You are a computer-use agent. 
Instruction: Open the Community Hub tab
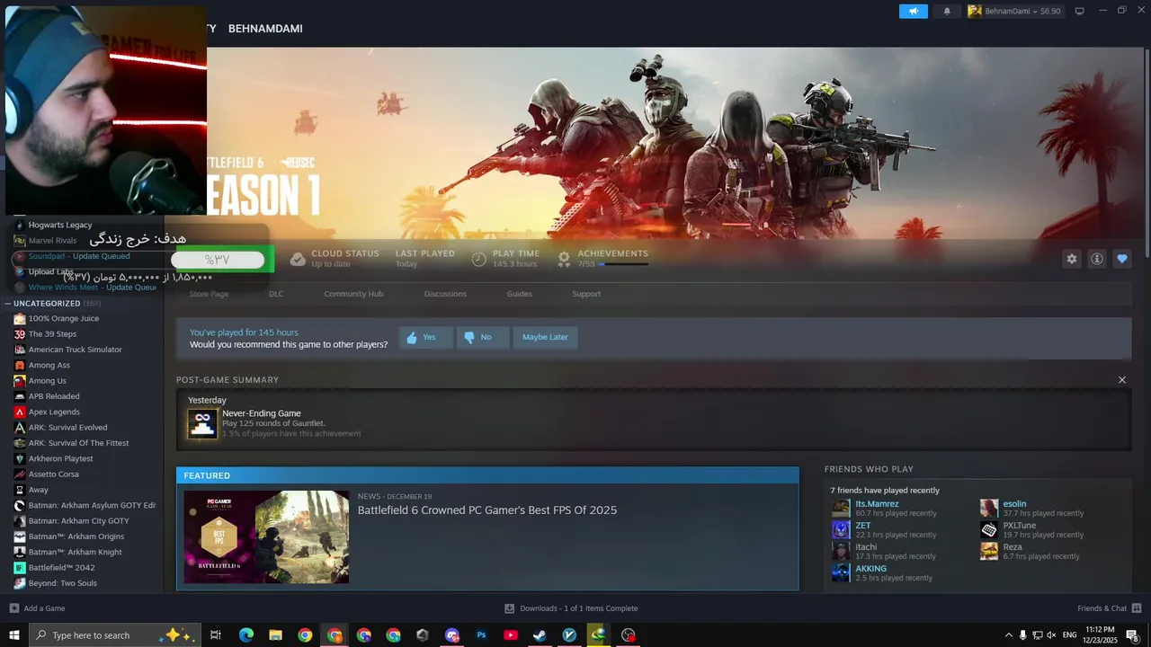click(353, 294)
